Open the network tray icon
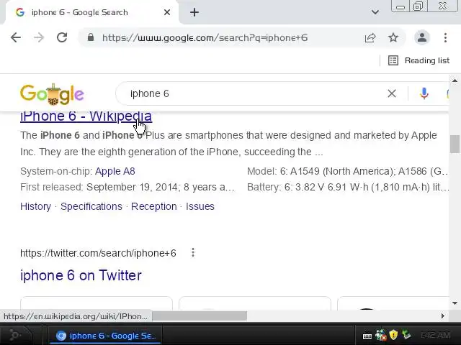 [380, 335]
